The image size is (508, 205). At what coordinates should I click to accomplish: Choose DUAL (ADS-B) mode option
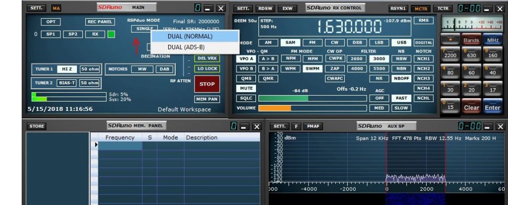(x=194, y=47)
